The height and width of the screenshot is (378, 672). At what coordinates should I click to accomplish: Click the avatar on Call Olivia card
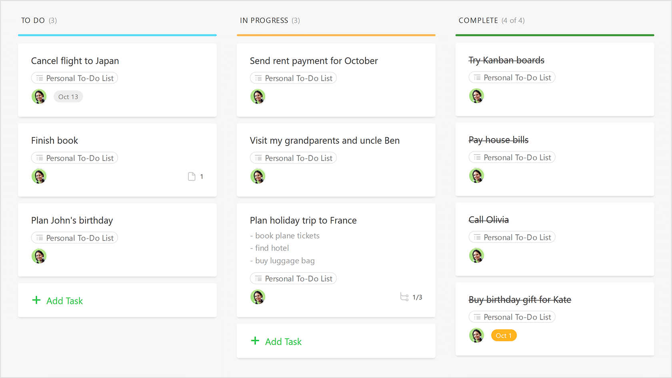476,255
